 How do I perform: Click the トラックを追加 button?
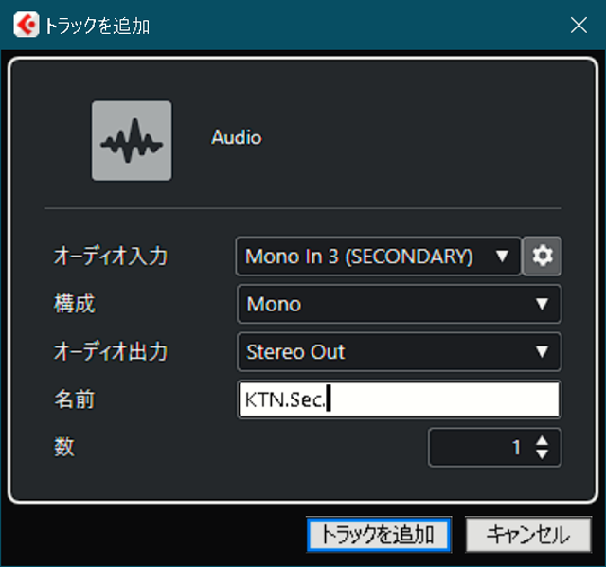(379, 535)
